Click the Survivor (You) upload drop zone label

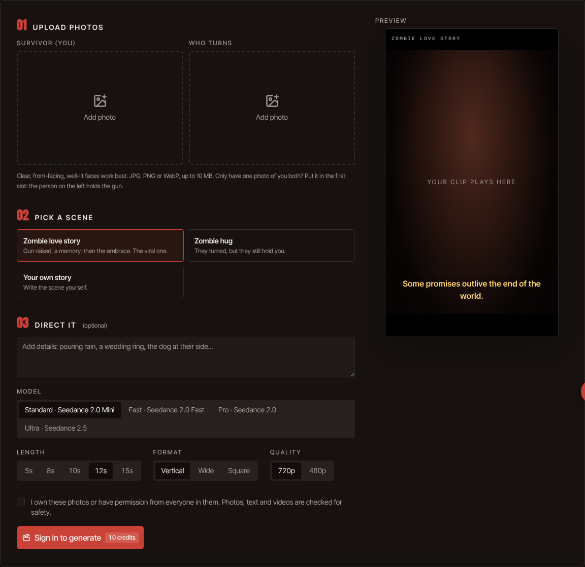(x=46, y=43)
